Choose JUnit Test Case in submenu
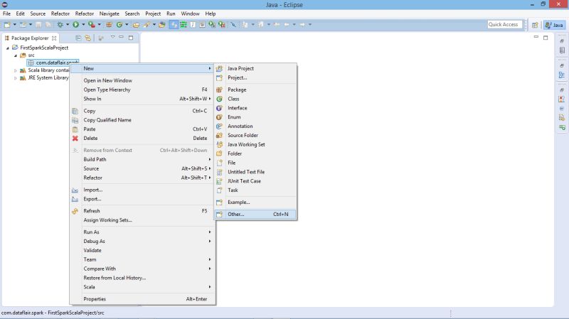Viewport: 569px width, 319px height. coord(255,181)
